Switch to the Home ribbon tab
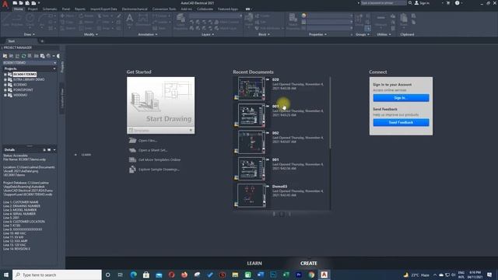Viewport: 498px width, 280px height. [x=19, y=9]
